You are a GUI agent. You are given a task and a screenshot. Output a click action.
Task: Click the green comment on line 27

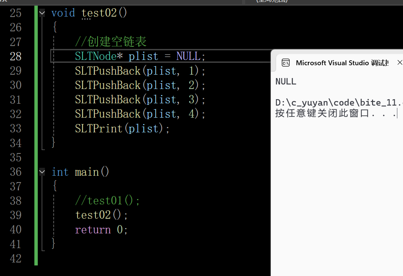click(111, 41)
